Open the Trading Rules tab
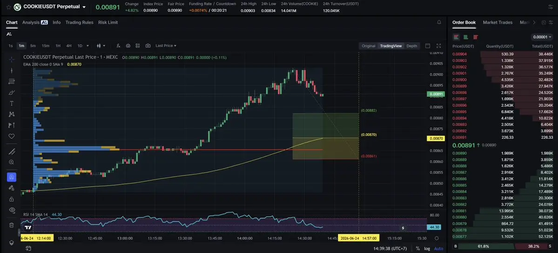 80,22
